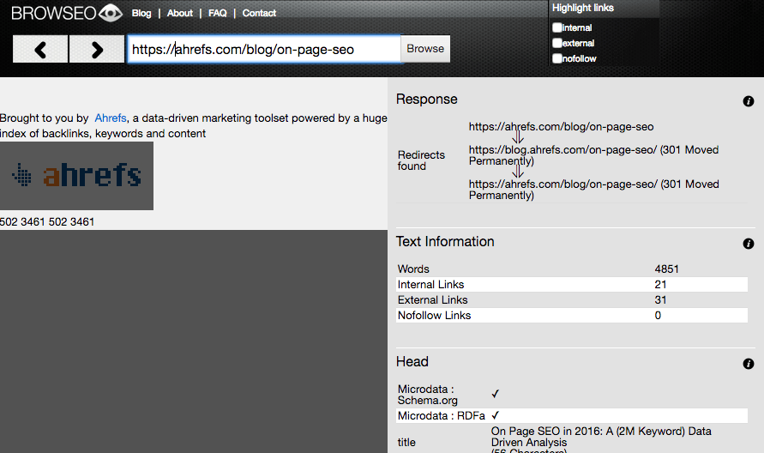Click the Text Information info icon
Image resolution: width=764 pixels, height=453 pixels.
pyautogui.click(x=749, y=244)
